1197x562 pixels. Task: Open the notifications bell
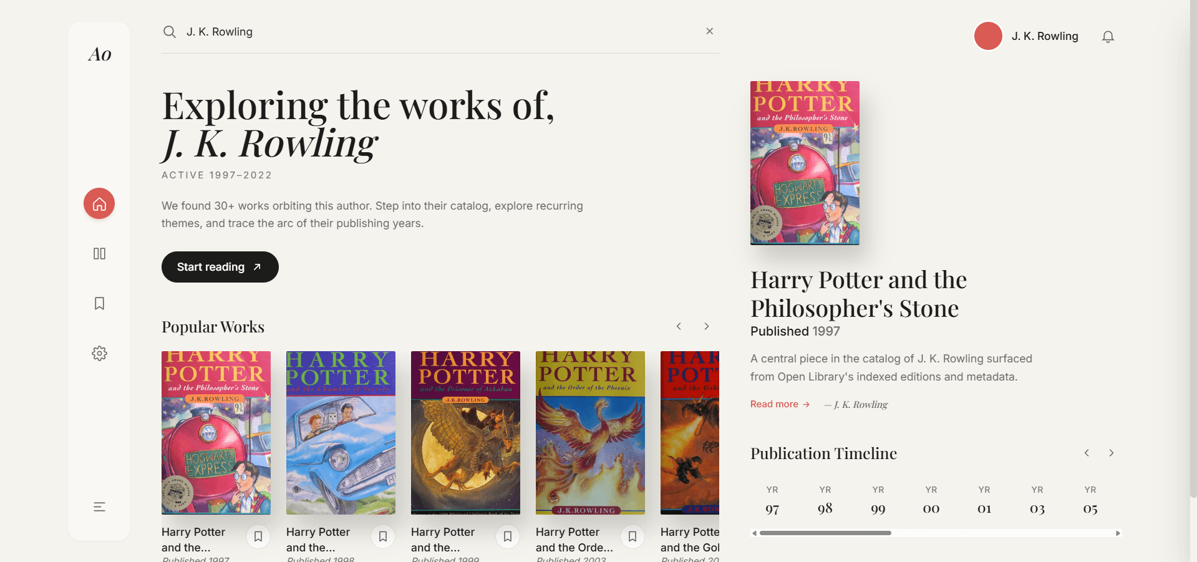1108,36
